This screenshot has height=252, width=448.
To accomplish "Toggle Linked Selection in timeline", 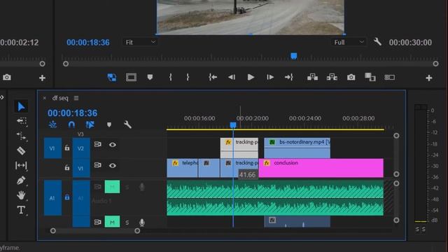I will tap(90, 125).
